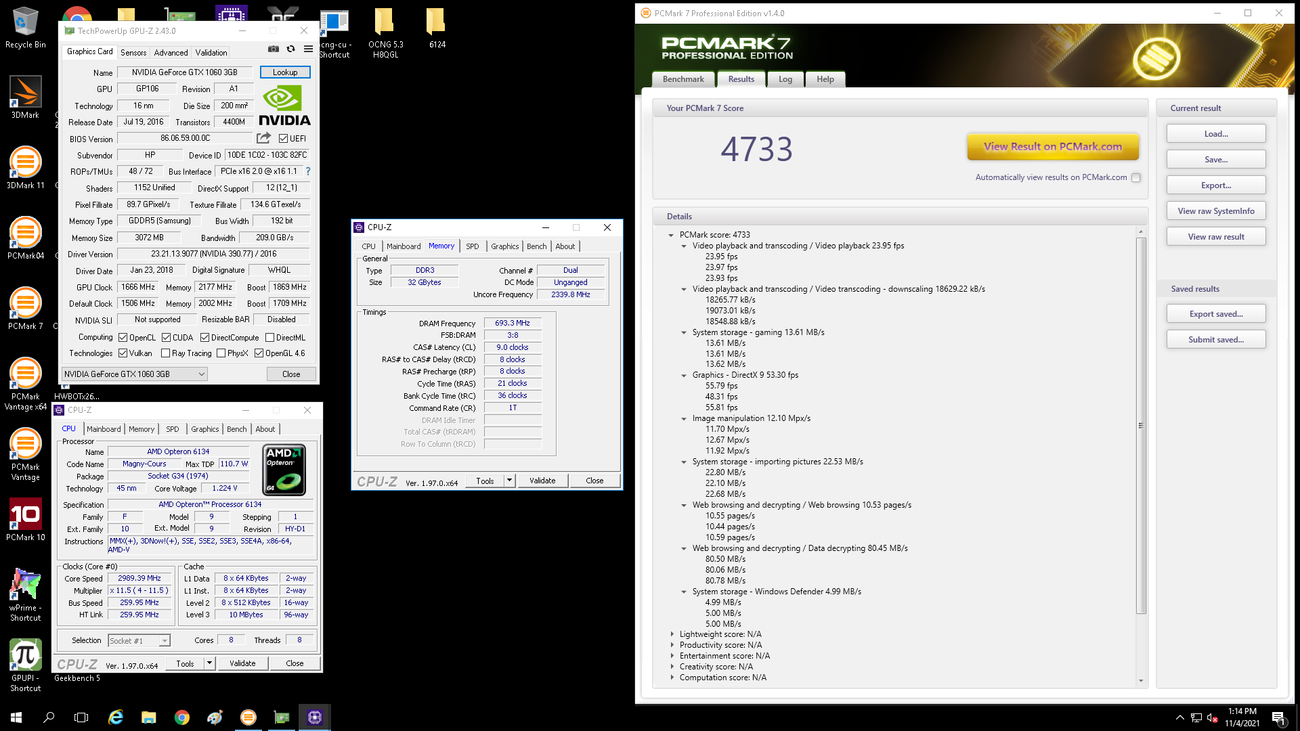Click the Bus Interface question mark
The width and height of the screenshot is (1300, 731).
[308, 171]
